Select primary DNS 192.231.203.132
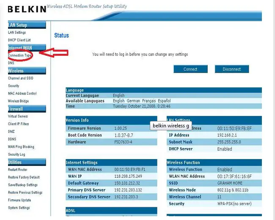The width and height of the screenshot is (275, 220). [128, 190]
